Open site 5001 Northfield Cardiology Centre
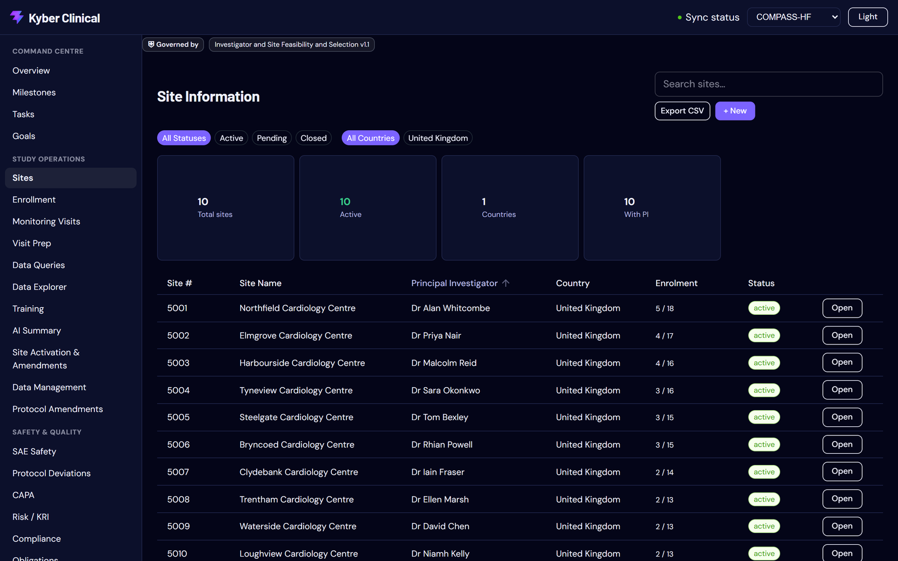Image resolution: width=898 pixels, height=561 pixels. [x=842, y=308]
